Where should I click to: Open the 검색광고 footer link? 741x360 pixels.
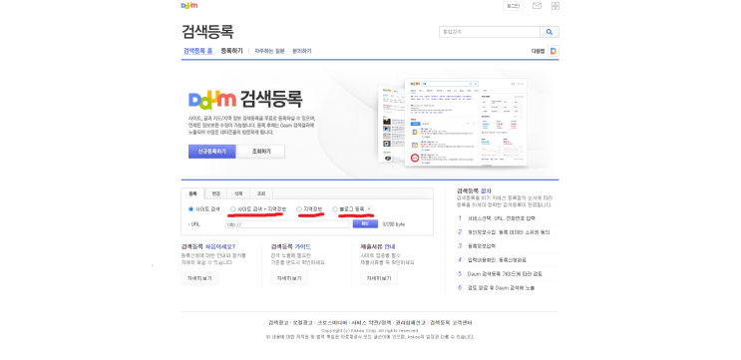[278, 323]
